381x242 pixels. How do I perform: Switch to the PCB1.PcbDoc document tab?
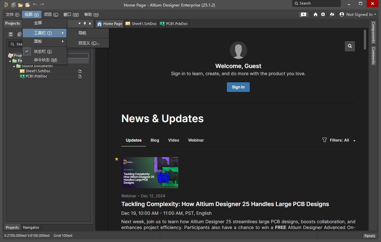(x=174, y=24)
